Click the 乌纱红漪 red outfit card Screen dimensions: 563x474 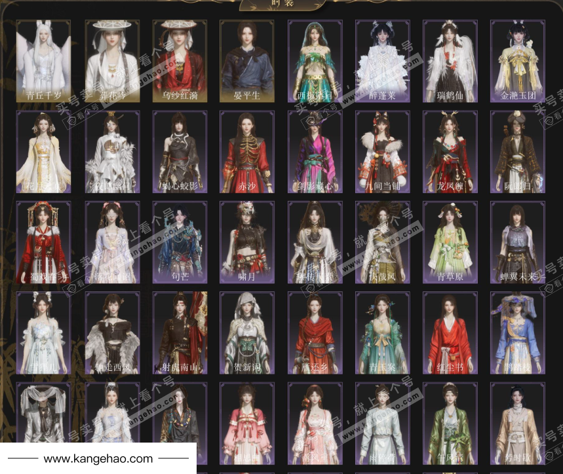[x=180, y=61]
